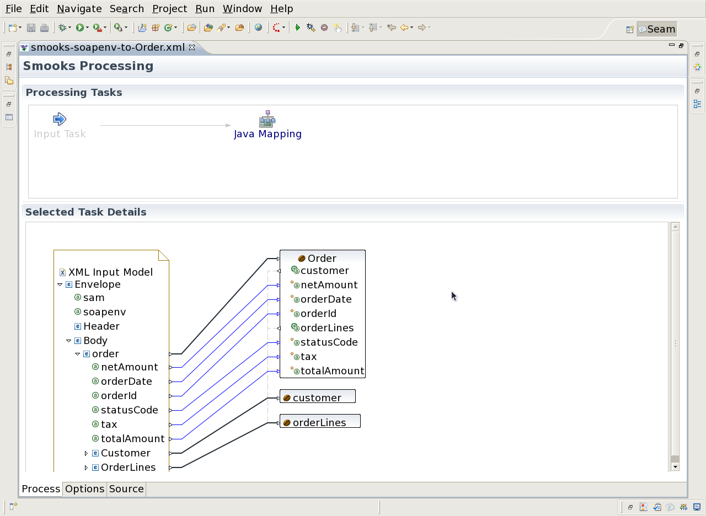Click the Last Edit Location icon
Viewport: 706px width, 516px height.
coord(392,28)
